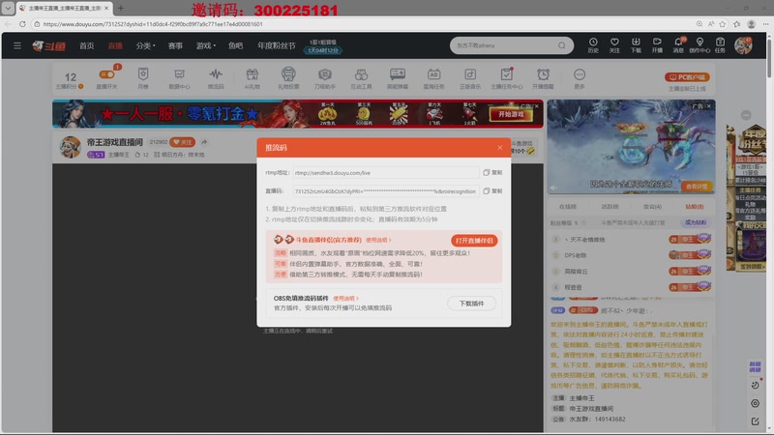This screenshot has height=435, width=774.
Task: Click the browser refresh button
Action: (22, 23)
